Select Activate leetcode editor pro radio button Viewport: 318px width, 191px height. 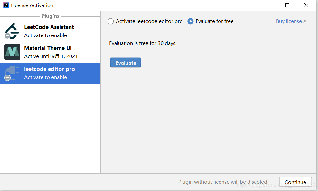click(x=110, y=21)
